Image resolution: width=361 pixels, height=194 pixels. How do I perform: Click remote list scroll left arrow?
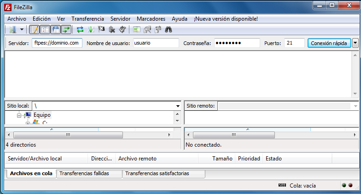(x=188, y=135)
